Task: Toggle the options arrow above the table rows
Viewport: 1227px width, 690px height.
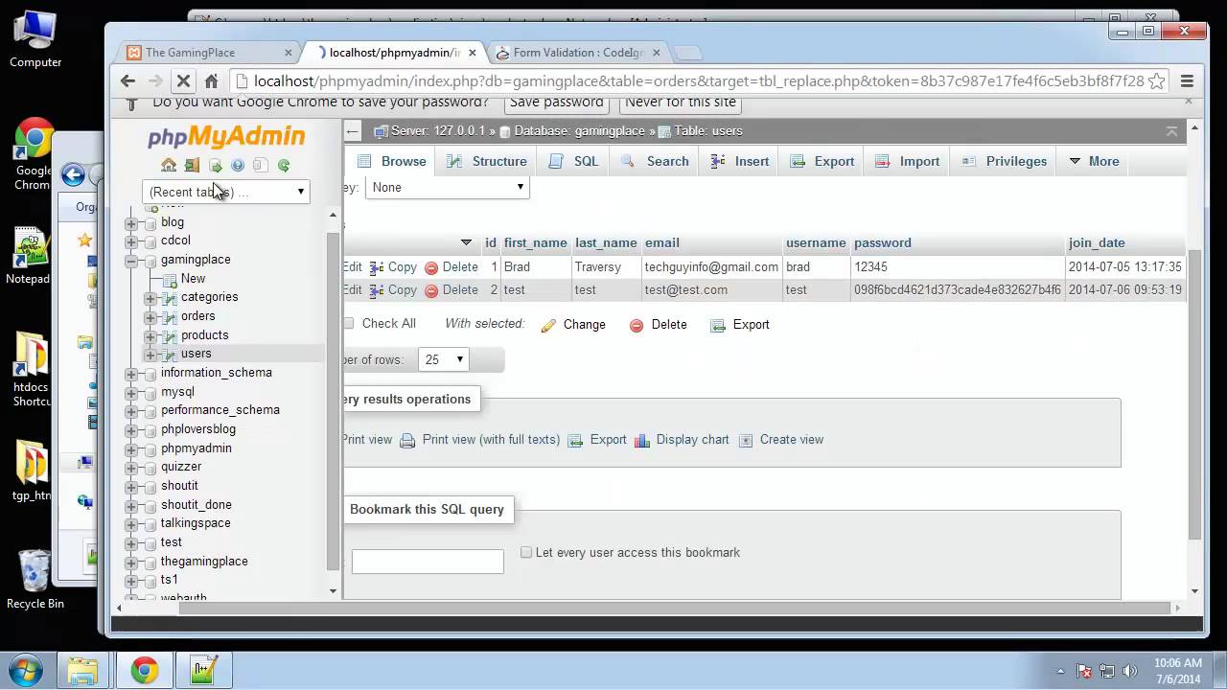Action: pos(466,243)
